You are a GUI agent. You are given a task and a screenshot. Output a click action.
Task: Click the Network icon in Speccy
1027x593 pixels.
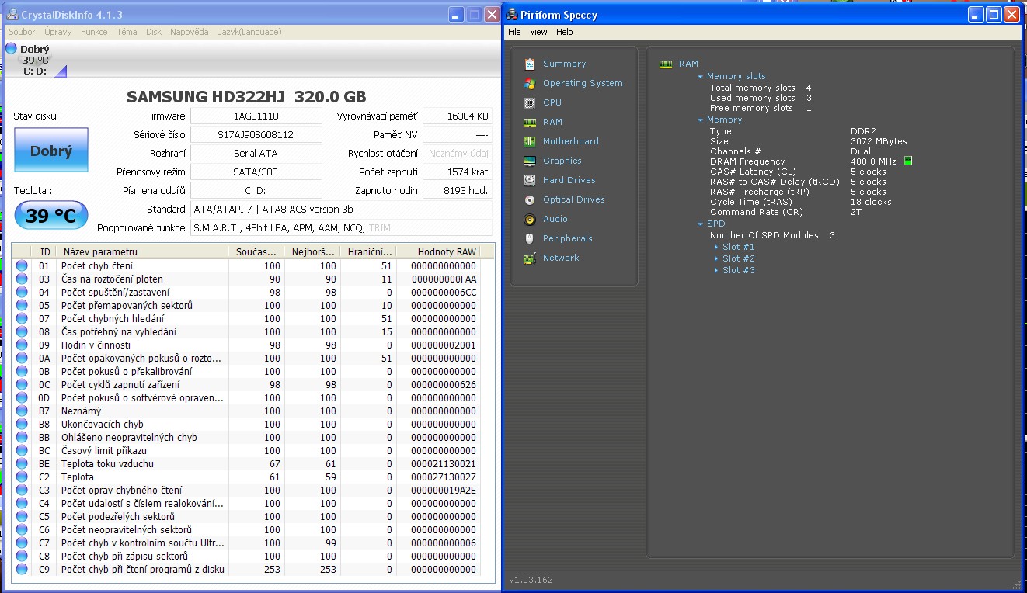tap(530, 258)
